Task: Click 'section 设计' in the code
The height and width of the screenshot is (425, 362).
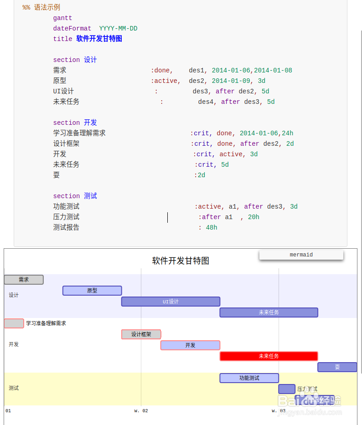Action: 75,60
